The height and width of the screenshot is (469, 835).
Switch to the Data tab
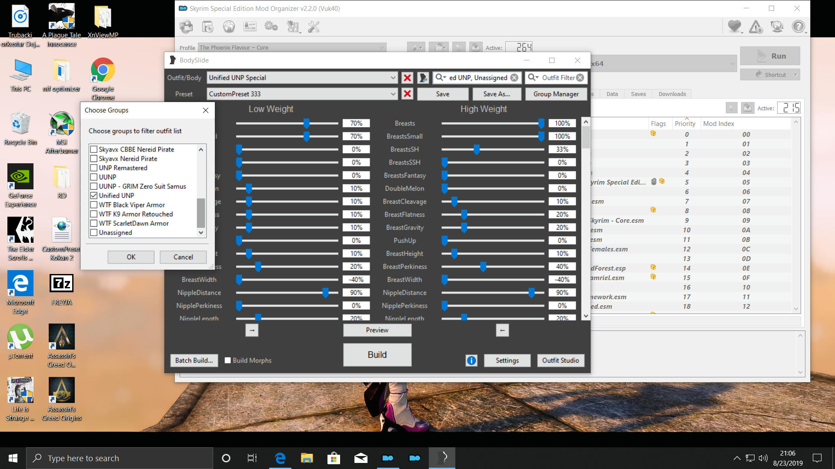click(612, 94)
